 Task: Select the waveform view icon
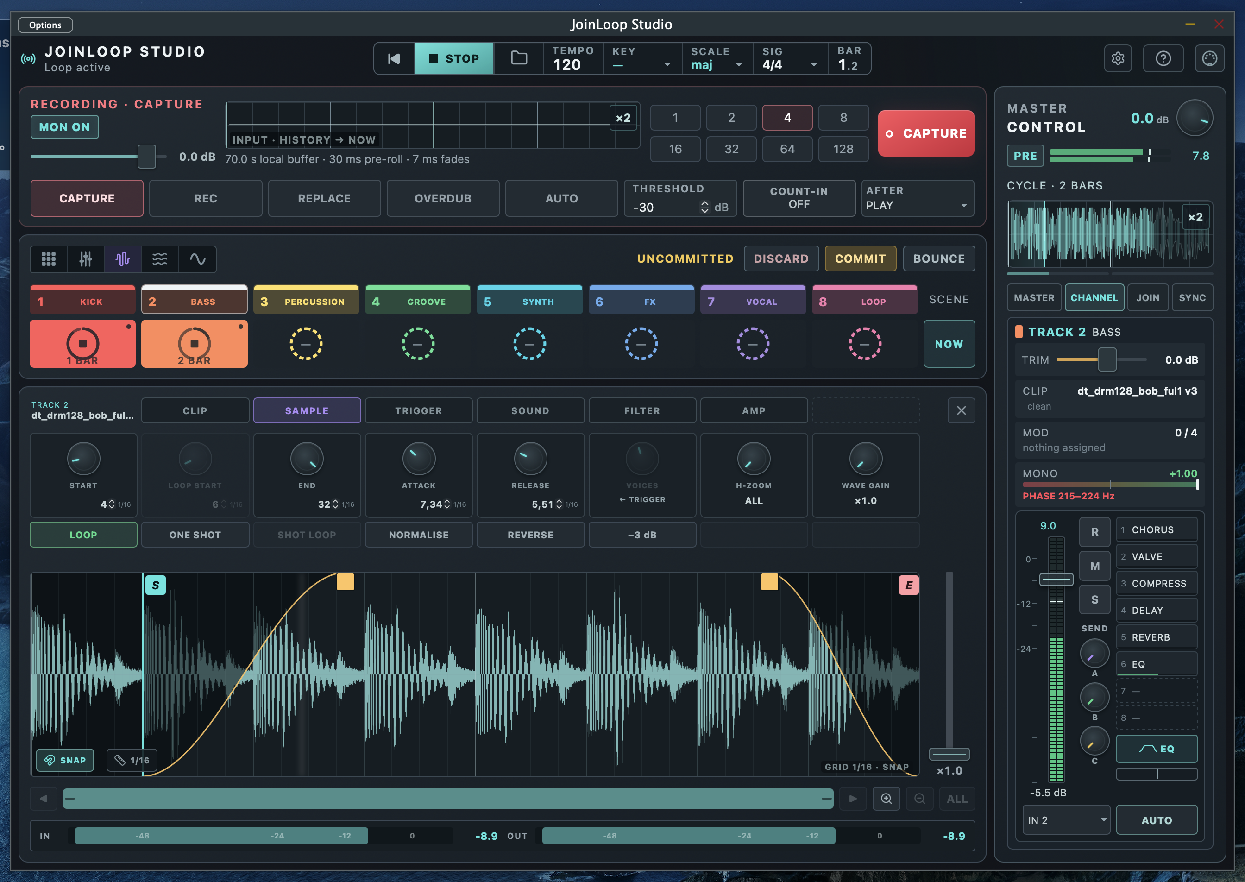(x=123, y=259)
